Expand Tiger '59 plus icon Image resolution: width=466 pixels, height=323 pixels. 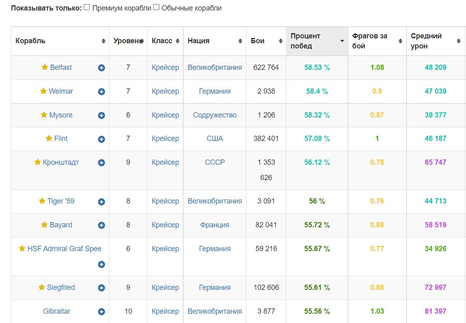(x=102, y=202)
